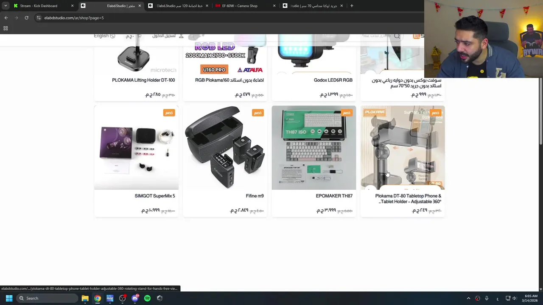Open the clock showing 6:05 AM
The image size is (543, 305).
coord(531,298)
